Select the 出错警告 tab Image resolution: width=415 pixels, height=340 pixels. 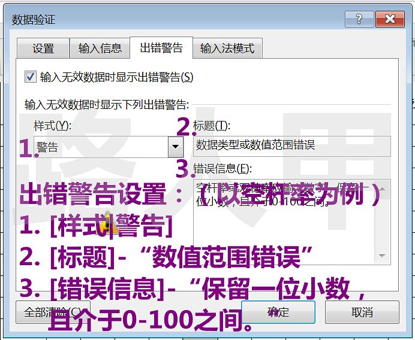point(161,48)
